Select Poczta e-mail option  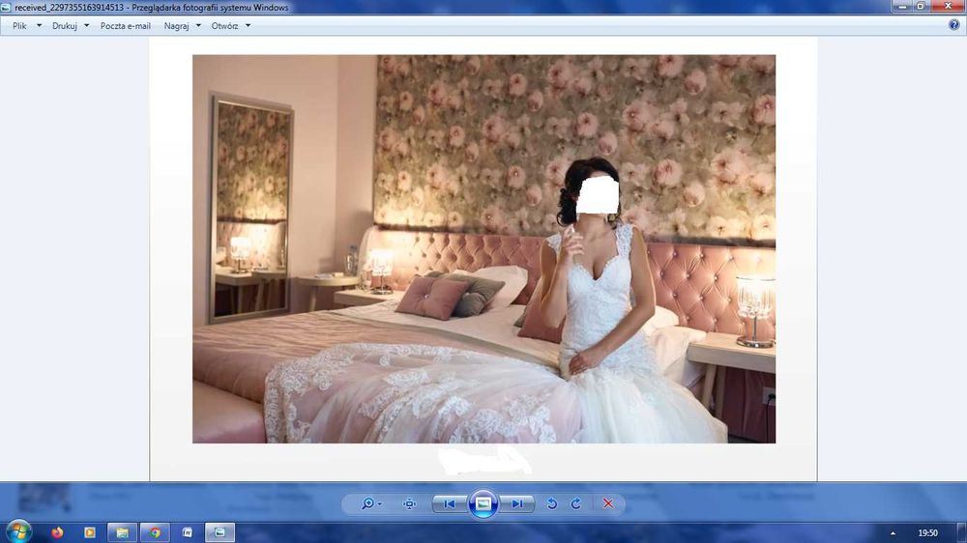[125, 26]
